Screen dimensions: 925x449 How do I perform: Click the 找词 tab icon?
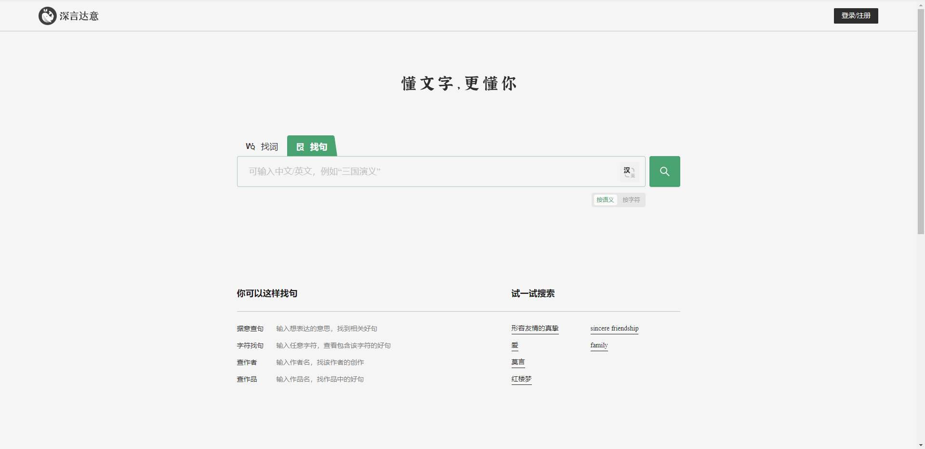(x=250, y=146)
